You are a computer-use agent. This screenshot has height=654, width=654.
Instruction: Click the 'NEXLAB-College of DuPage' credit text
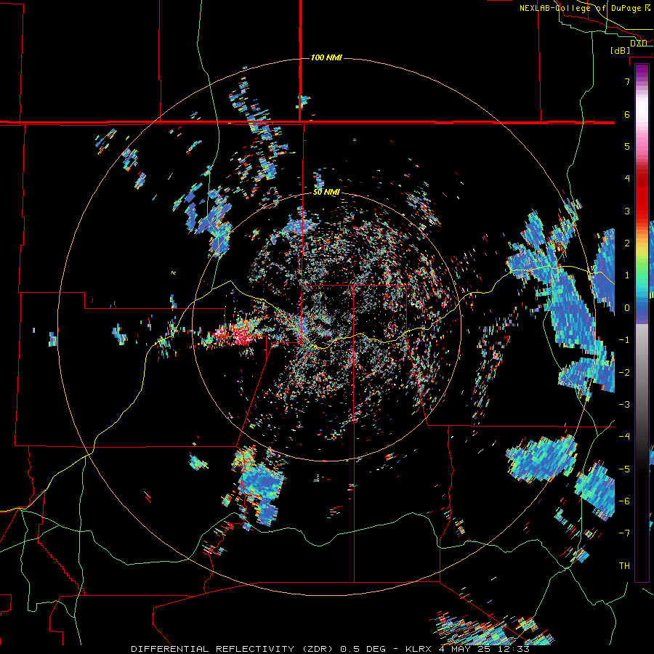[x=581, y=8]
